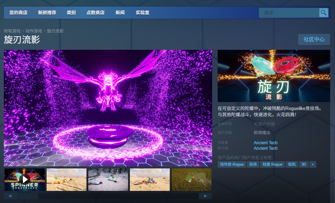Open the Ancient Tech developer link
Viewport: 335px width, 203px height.
tap(266, 142)
